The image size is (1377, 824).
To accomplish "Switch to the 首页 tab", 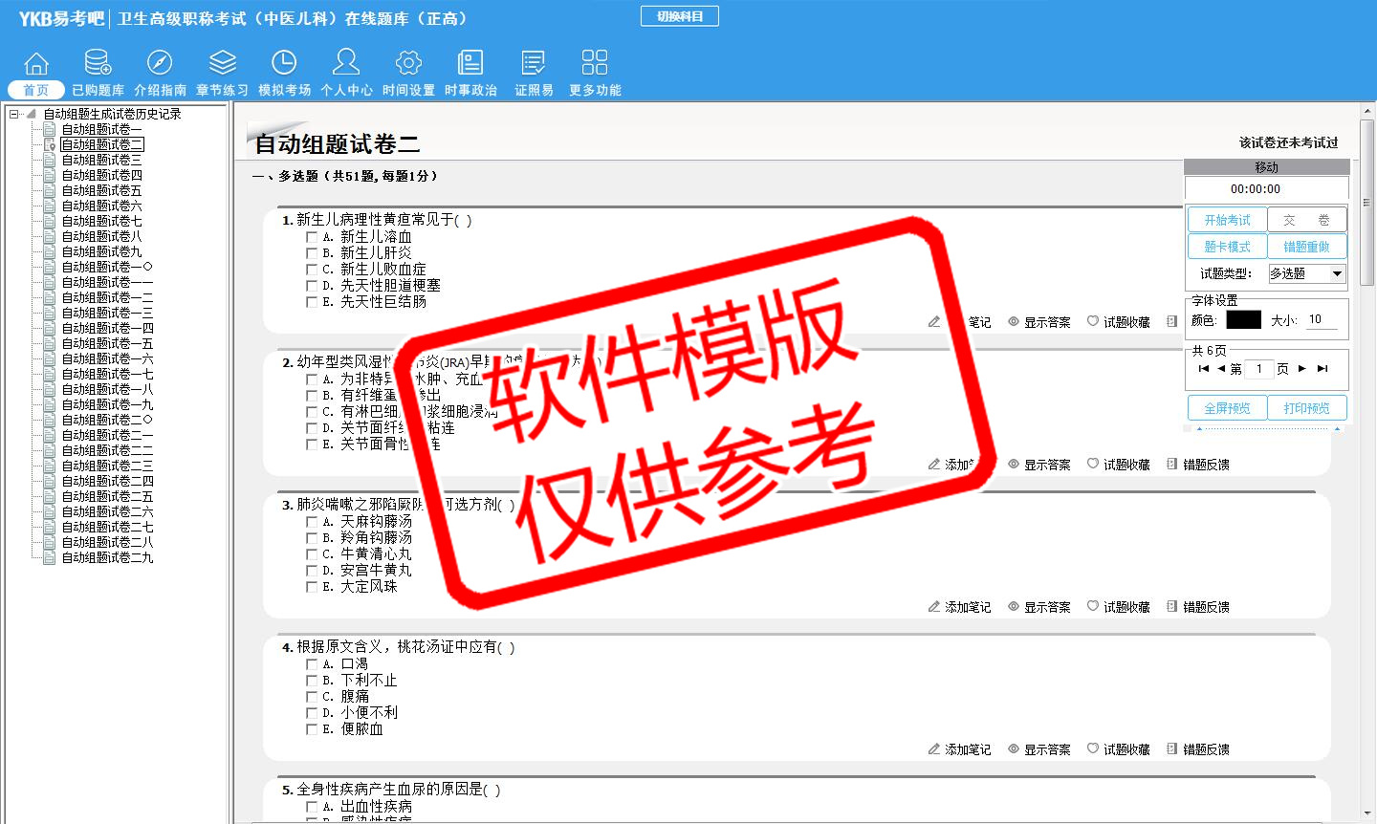I will pyautogui.click(x=36, y=90).
